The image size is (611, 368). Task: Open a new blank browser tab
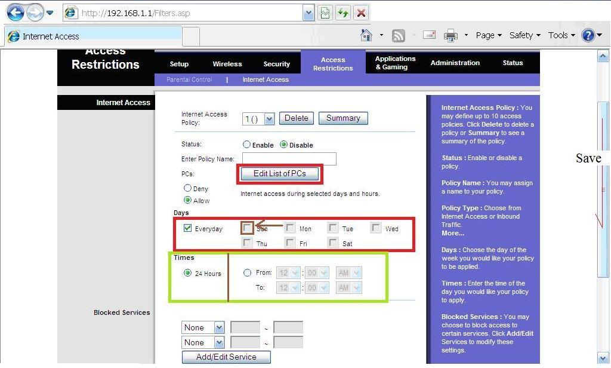click(x=191, y=36)
